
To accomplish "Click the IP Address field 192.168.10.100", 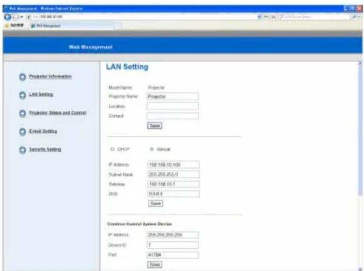I will (173, 165).
